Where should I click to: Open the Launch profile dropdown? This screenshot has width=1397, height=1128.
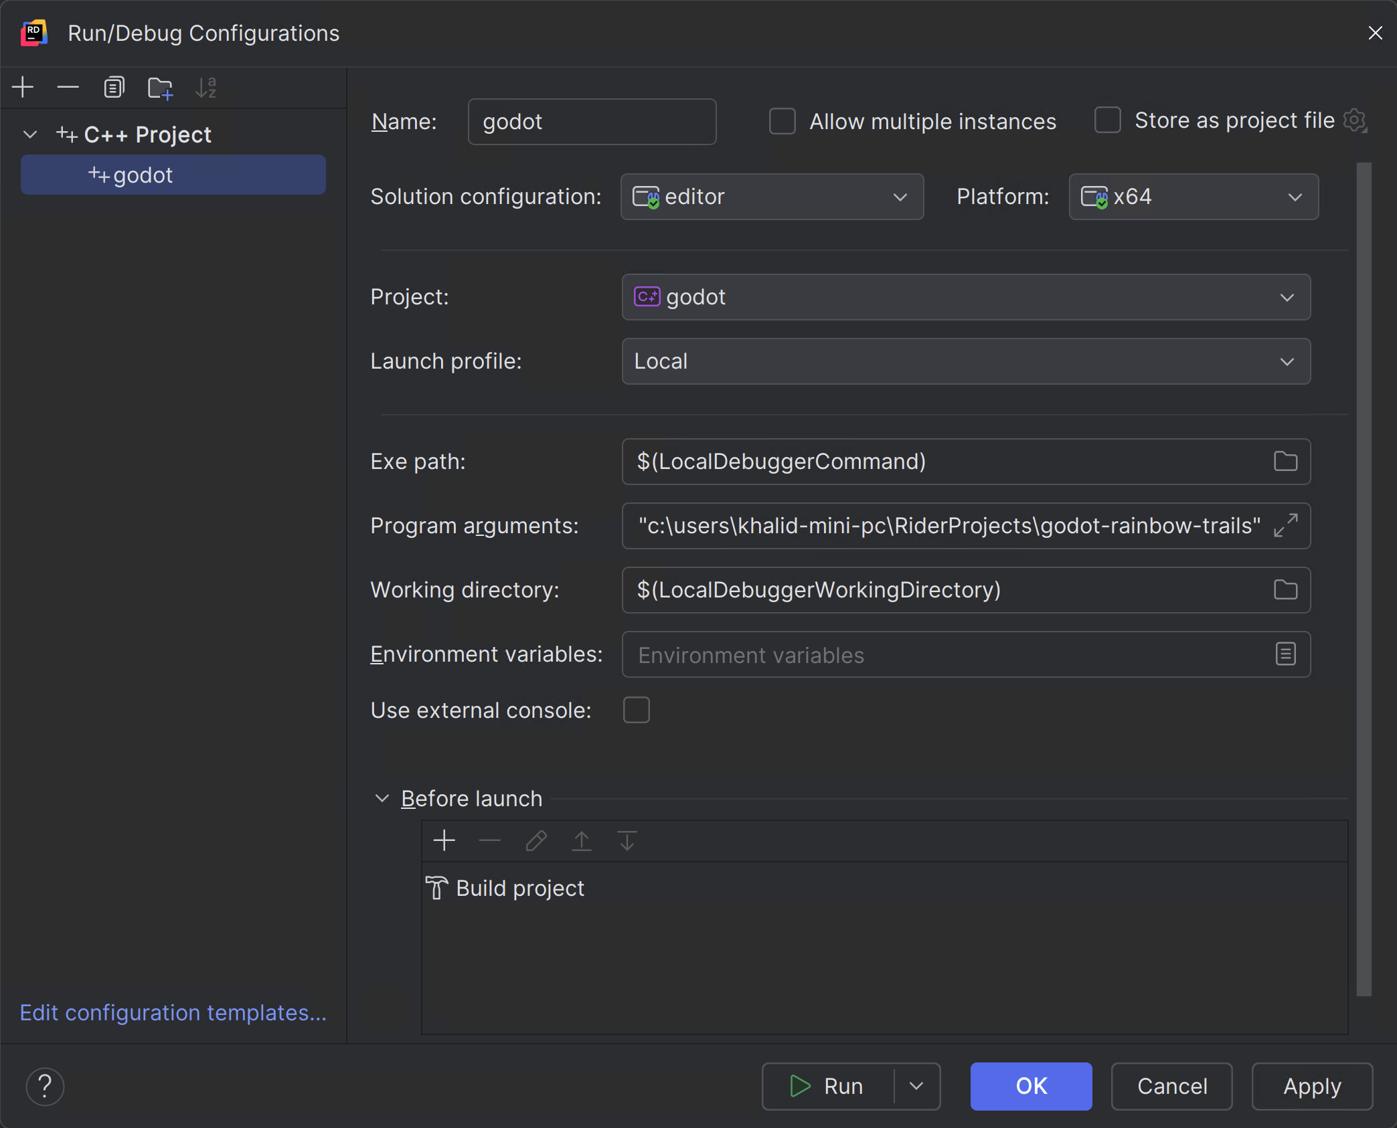point(1287,361)
